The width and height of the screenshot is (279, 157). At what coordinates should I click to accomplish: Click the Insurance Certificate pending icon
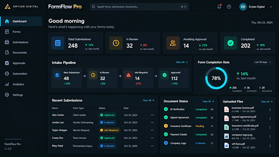[x=166, y=126]
